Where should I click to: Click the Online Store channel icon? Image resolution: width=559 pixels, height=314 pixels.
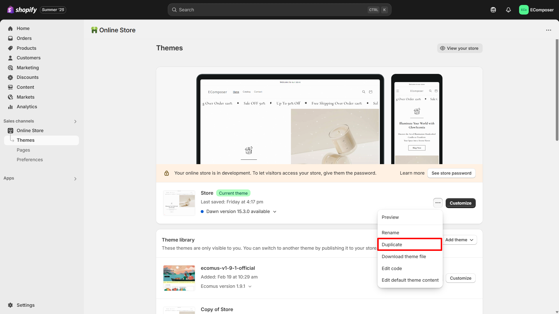click(x=10, y=131)
